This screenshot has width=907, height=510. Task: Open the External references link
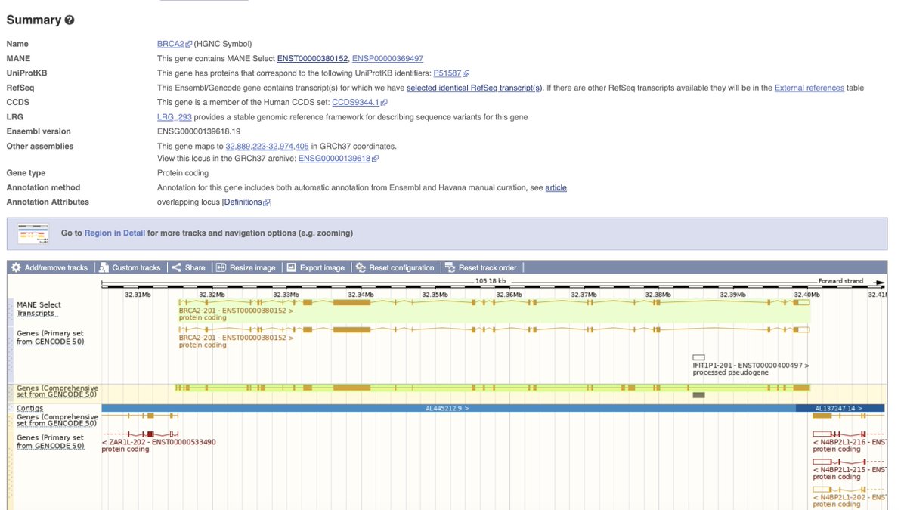[809, 88]
